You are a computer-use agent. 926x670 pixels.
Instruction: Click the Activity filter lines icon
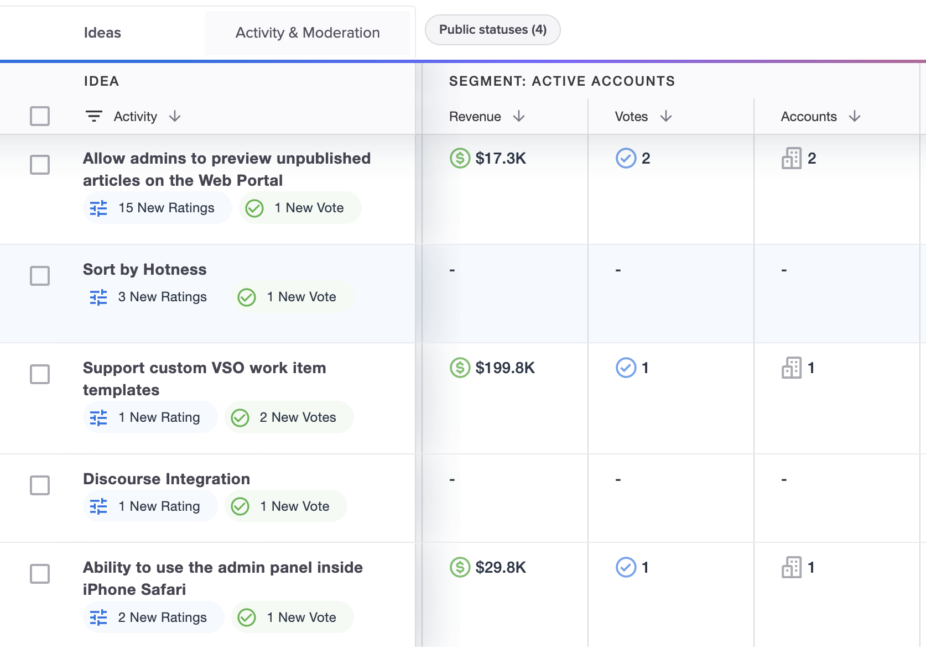pos(94,116)
